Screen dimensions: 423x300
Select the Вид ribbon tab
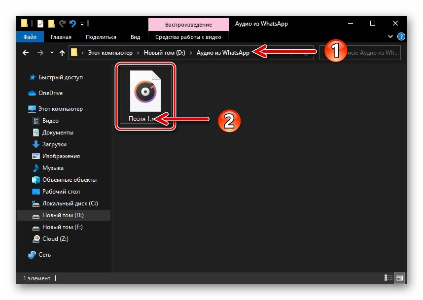point(135,37)
